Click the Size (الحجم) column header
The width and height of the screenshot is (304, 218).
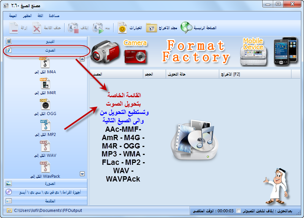click(154, 74)
